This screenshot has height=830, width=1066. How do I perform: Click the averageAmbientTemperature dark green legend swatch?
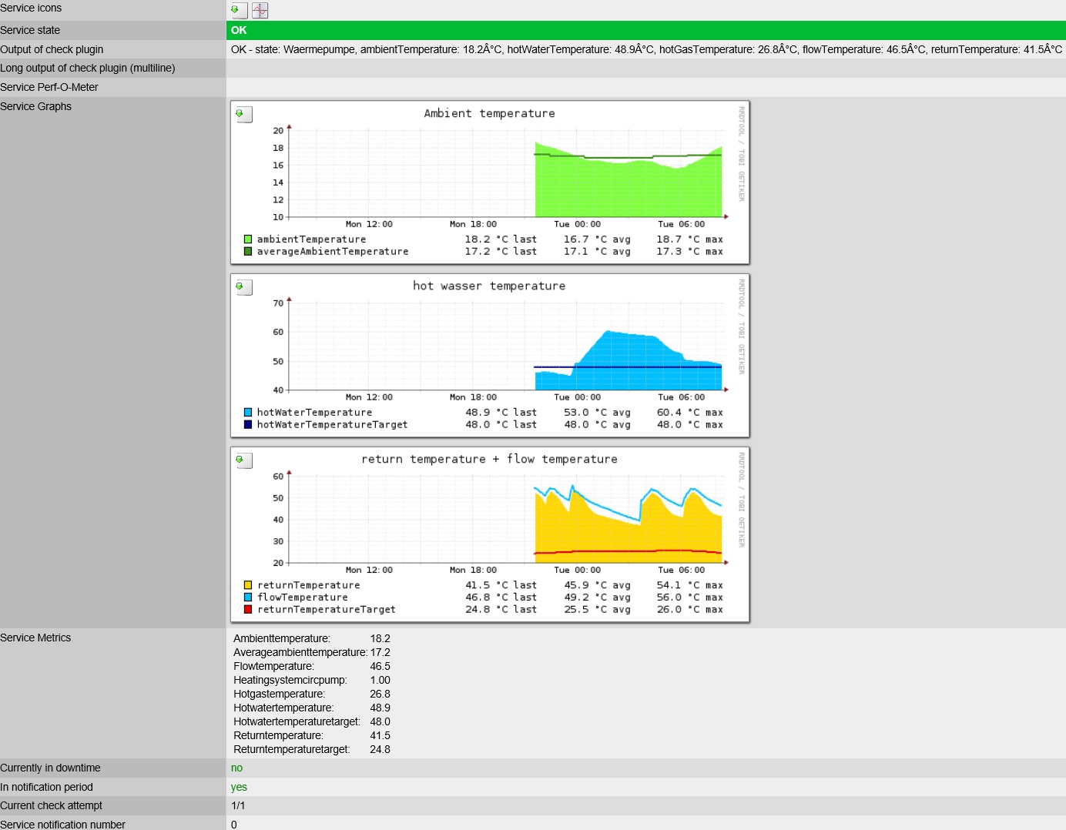tap(248, 252)
